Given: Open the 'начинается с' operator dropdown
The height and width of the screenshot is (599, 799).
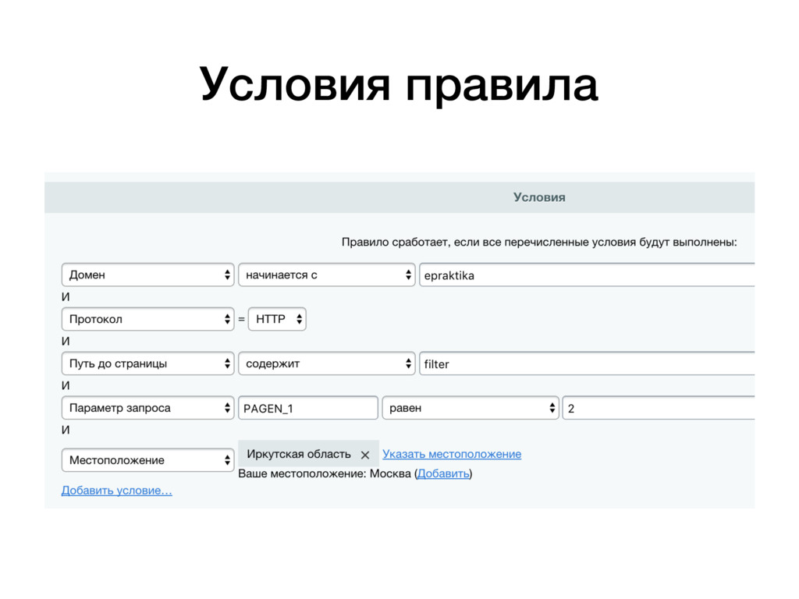Looking at the screenshot, I should [x=327, y=275].
